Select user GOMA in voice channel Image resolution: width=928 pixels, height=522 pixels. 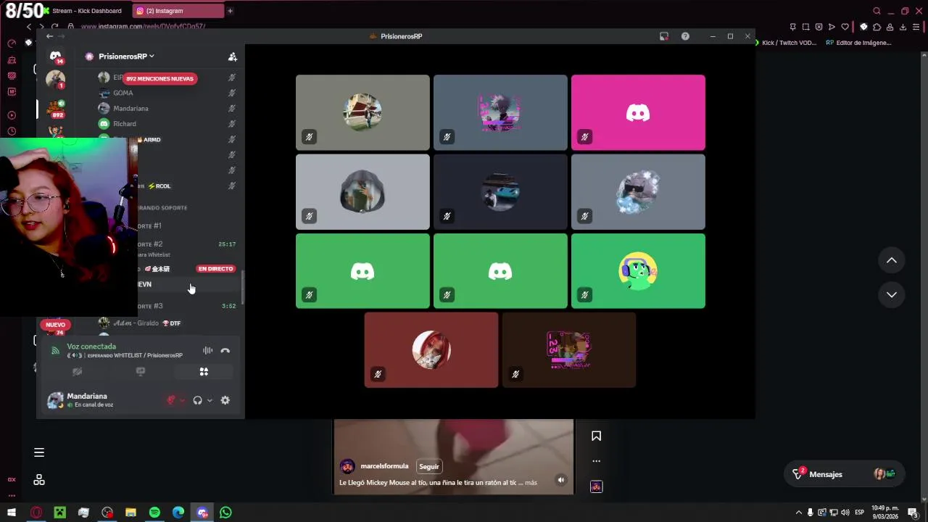pos(123,93)
